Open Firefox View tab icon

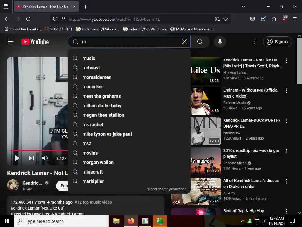click(x=6, y=7)
